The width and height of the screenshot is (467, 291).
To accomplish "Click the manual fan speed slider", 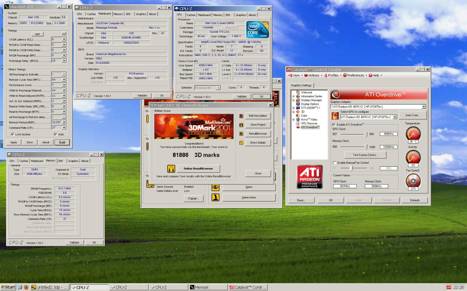I will [x=351, y=168].
